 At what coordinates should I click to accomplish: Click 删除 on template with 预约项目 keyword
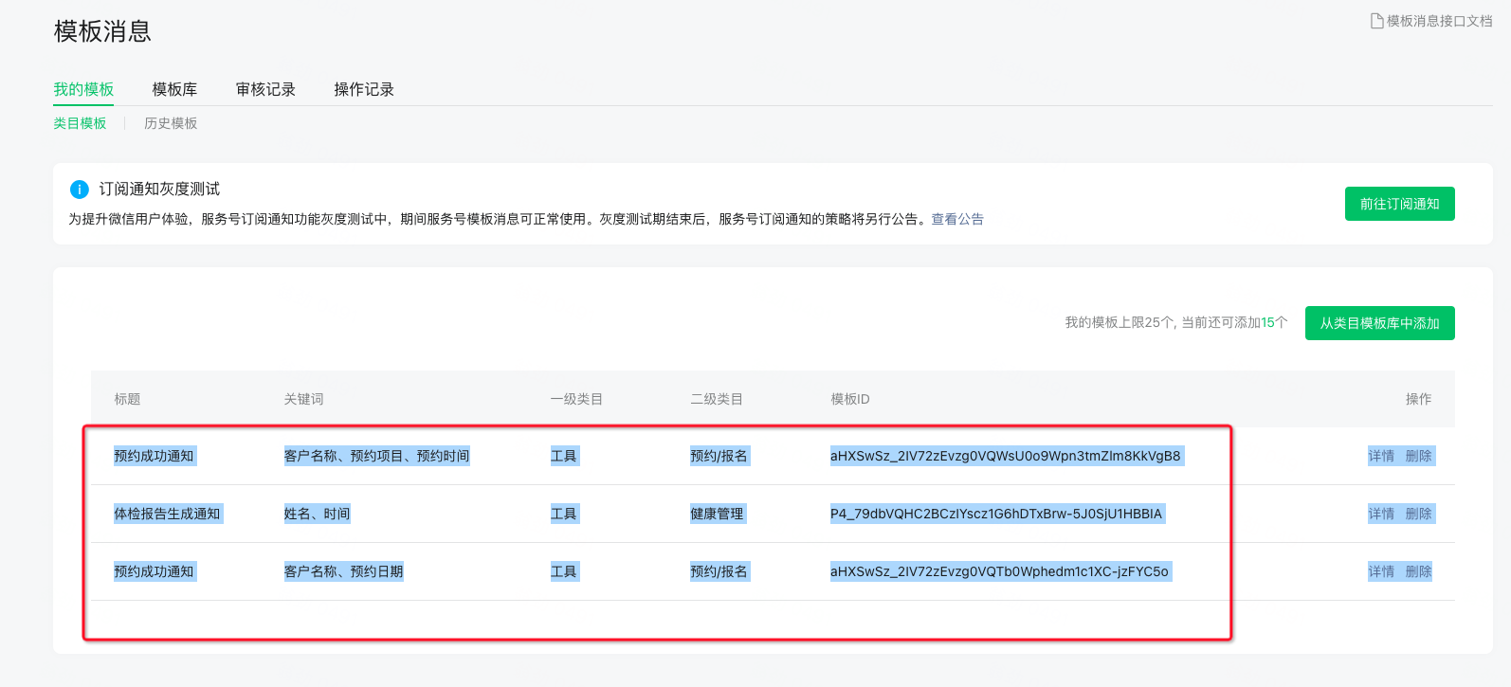click(1418, 456)
